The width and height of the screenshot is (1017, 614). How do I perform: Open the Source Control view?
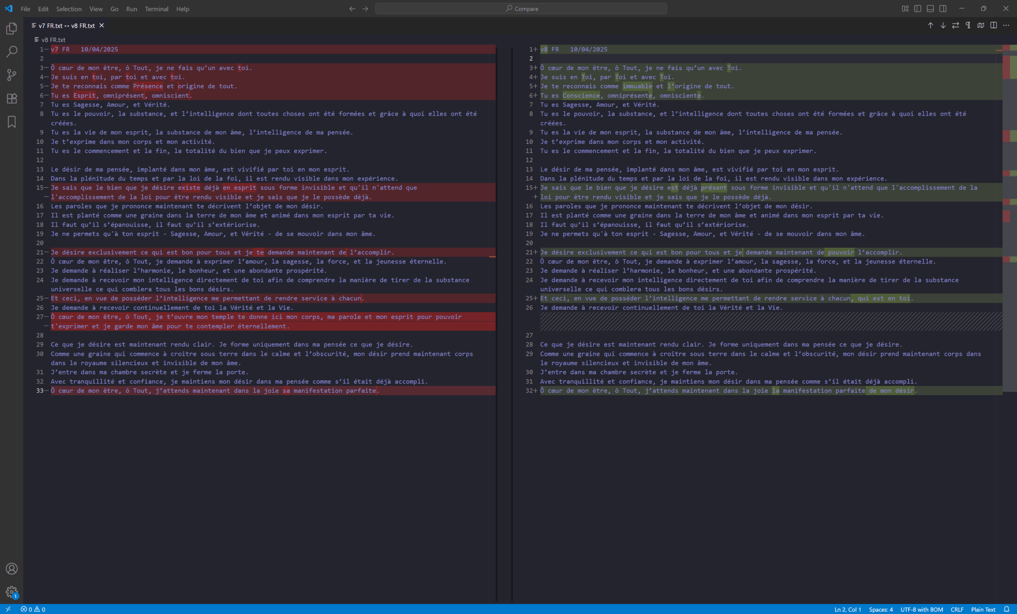point(12,75)
